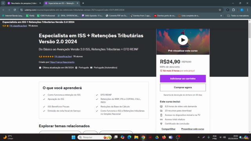The height and width of the screenshot is (141, 251).
Task: Open Microsoft Teams from the taskbar
Action: [171, 137]
